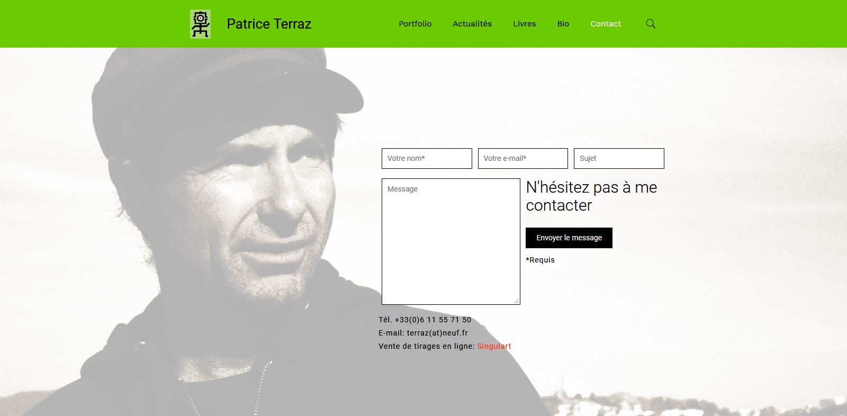
Task: Go to Patrice Terraz site title
Action: coord(269,24)
